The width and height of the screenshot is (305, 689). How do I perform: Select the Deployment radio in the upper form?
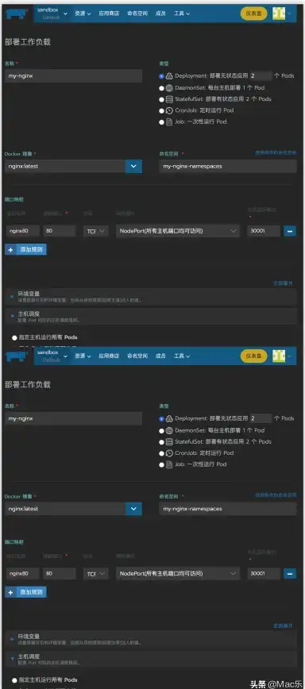click(162, 76)
